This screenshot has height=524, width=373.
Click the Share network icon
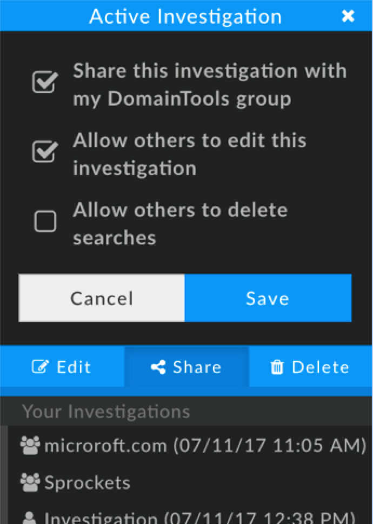click(158, 367)
